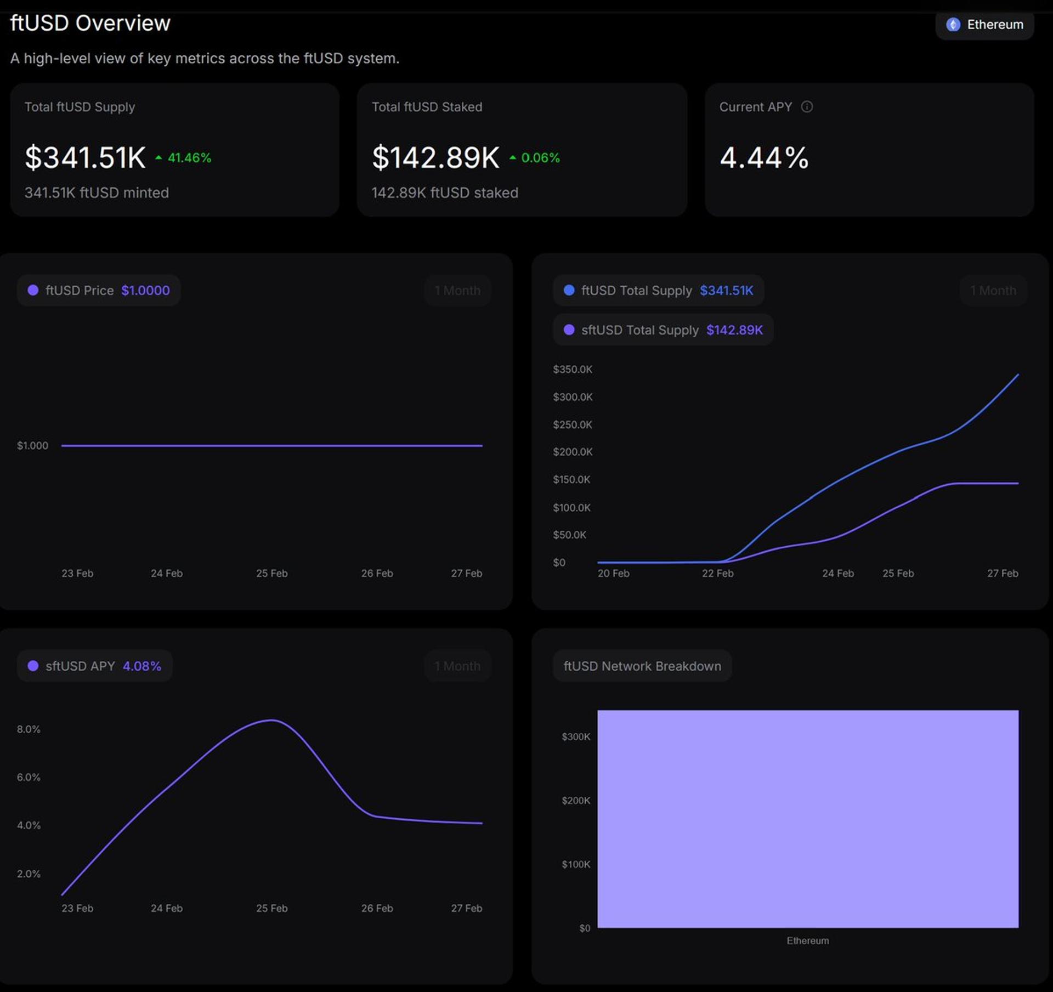This screenshot has width=1053, height=992.
Task: Open the Ethereum network selector
Action: pos(985,25)
